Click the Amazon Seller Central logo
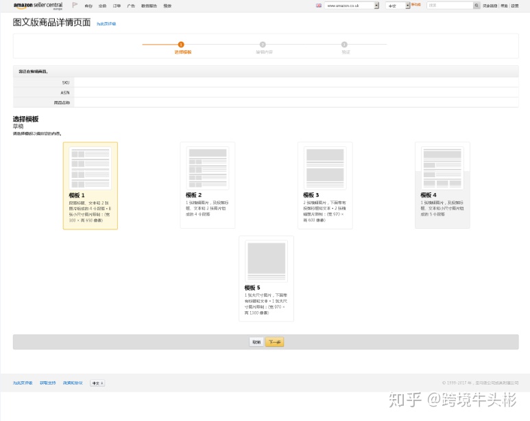 (38, 5)
